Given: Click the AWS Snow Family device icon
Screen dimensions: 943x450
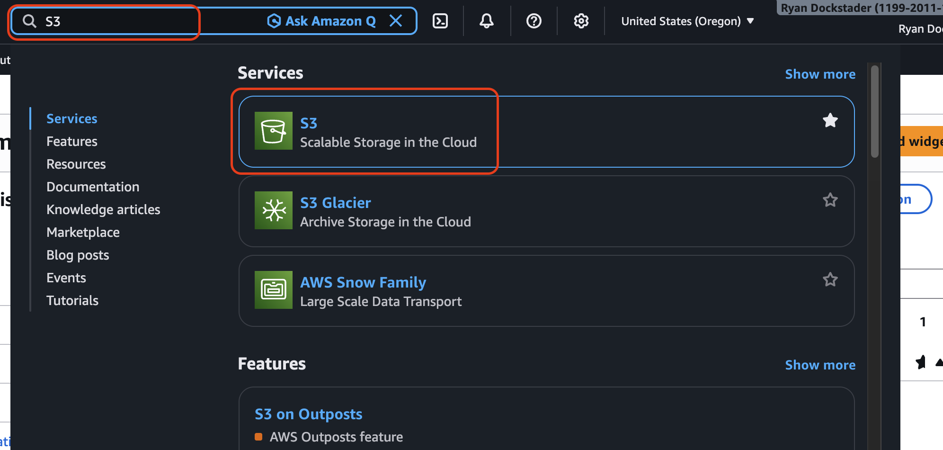Looking at the screenshot, I should 274,290.
